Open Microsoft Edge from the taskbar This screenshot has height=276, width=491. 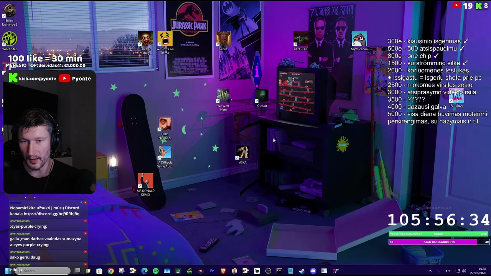tap(145, 271)
